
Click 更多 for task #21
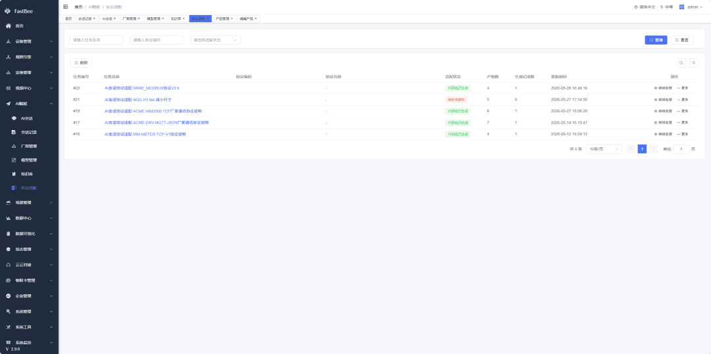point(683,99)
